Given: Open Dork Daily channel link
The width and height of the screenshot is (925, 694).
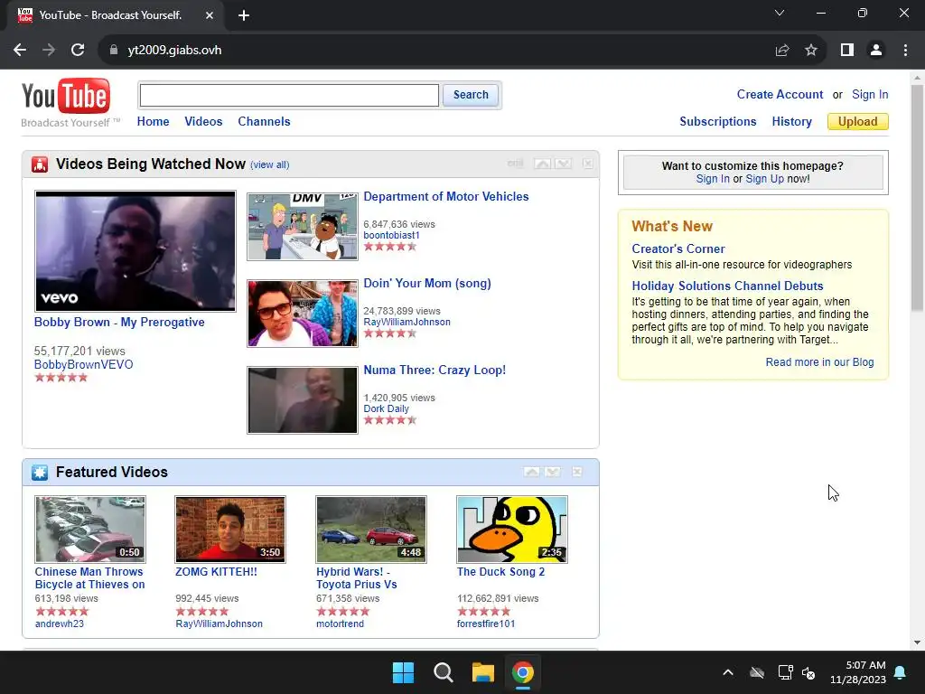Looking at the screenshot, I should click(x=387, y=409).
